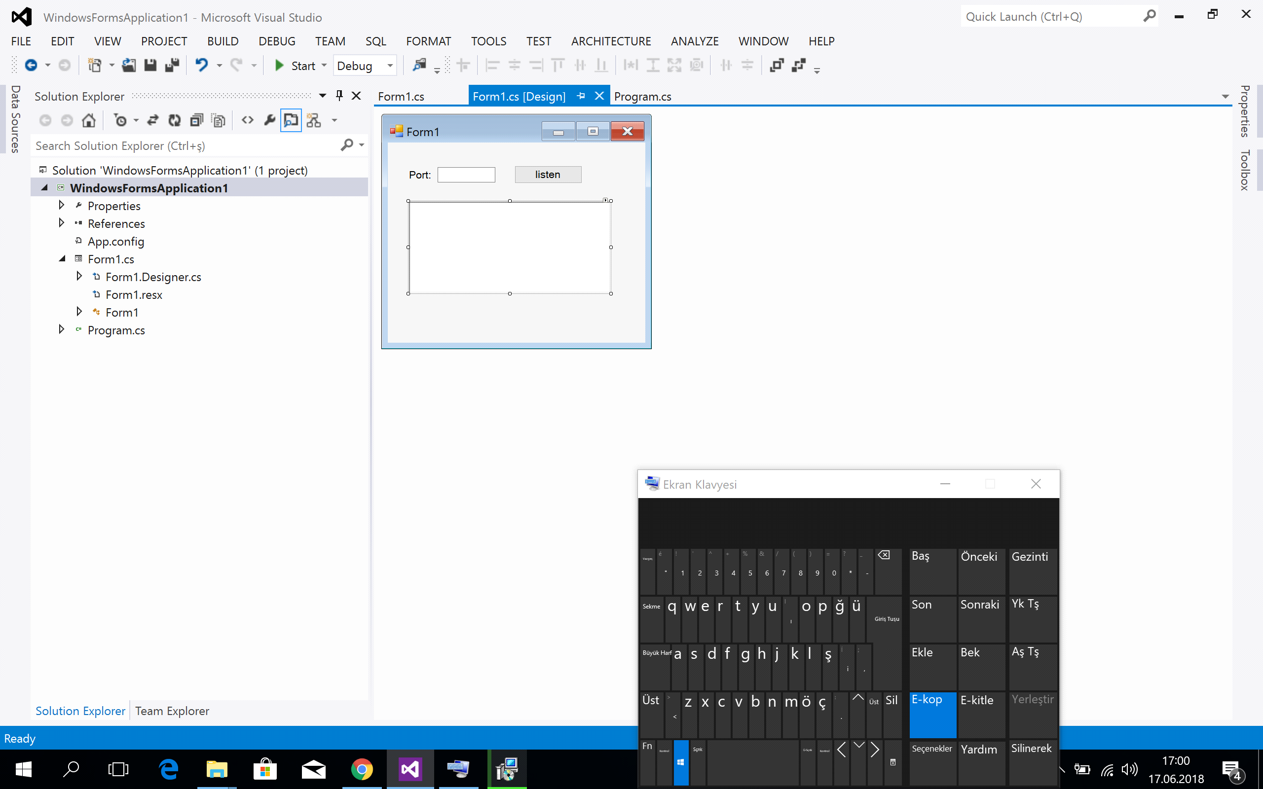Screen dimensions: 1263x789
Task: Toggle auto-hide pin on Solution Explorer
Action: click(x=339, y=96)
